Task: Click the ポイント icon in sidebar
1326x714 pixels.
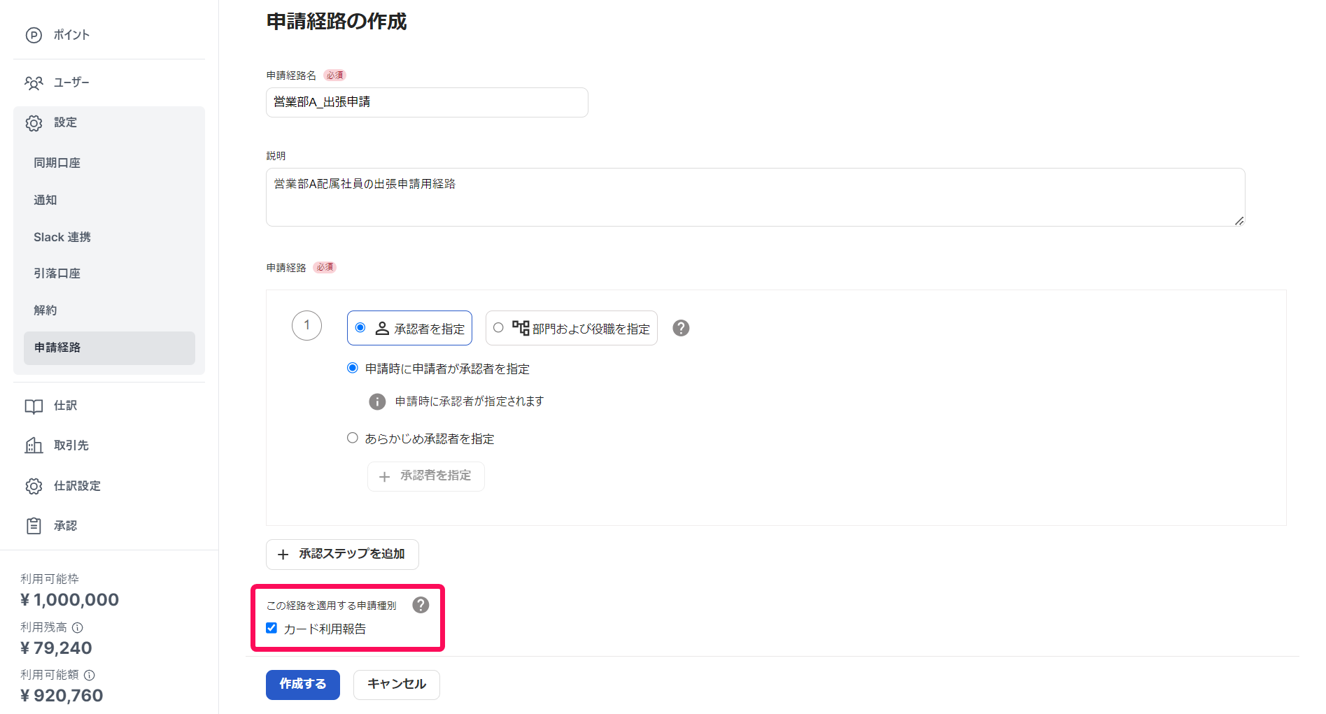Action: 34,35
